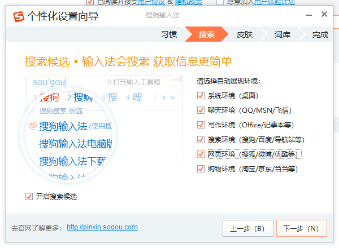Screen dimensions: 339x248
Task: Select candidate 1 搜狗 in preview
Action: pos(46,98)
